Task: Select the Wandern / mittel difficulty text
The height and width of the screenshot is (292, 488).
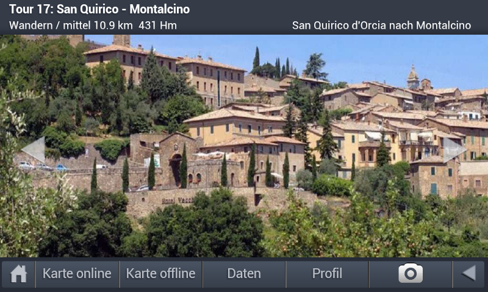Action: 50,26
